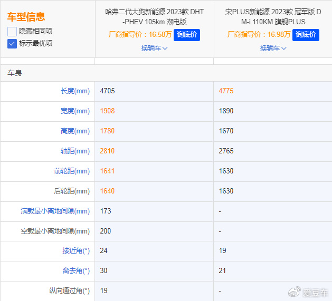Select unladen clearance value 200

[x=106, y=231]
